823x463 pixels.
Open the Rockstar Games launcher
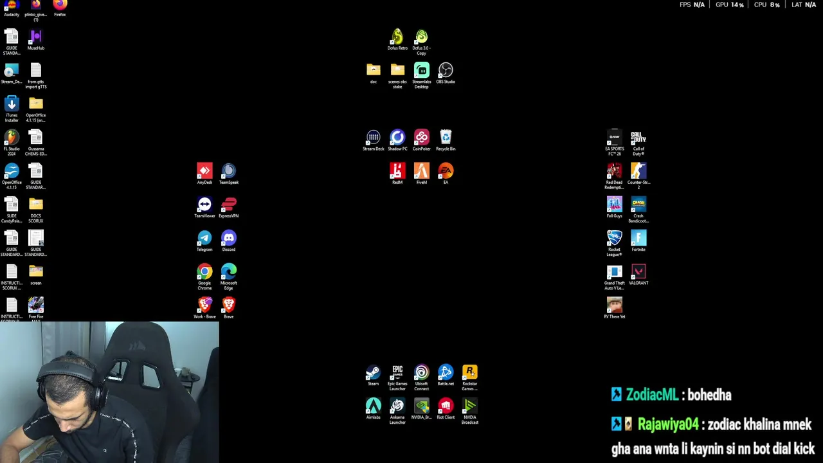pos(470,378)
